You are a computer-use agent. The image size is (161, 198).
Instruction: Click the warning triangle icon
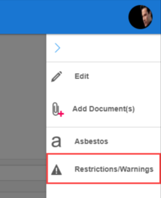pyautogui.click(x=57, y=170)
